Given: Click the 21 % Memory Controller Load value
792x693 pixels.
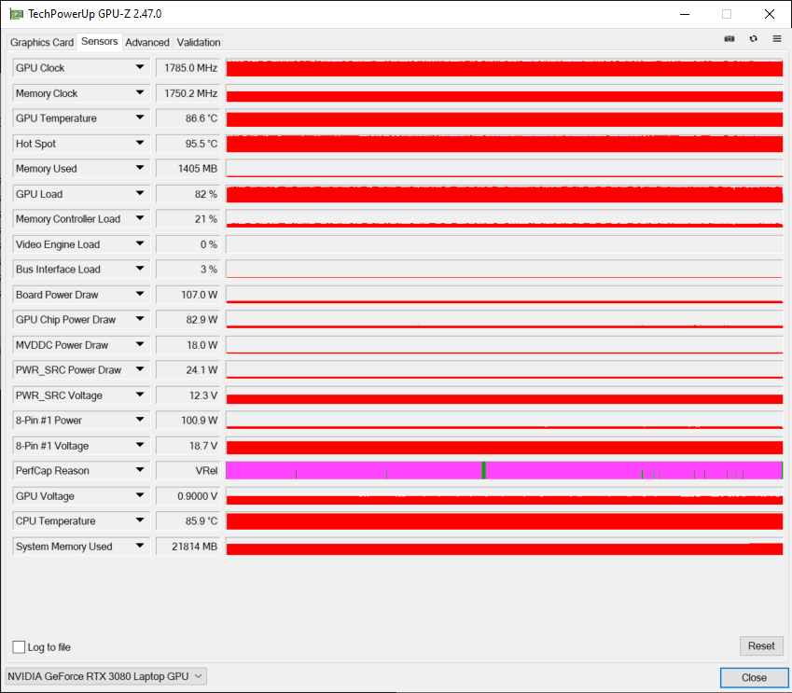Looking at the screenshot, I should tap(188, 219).
